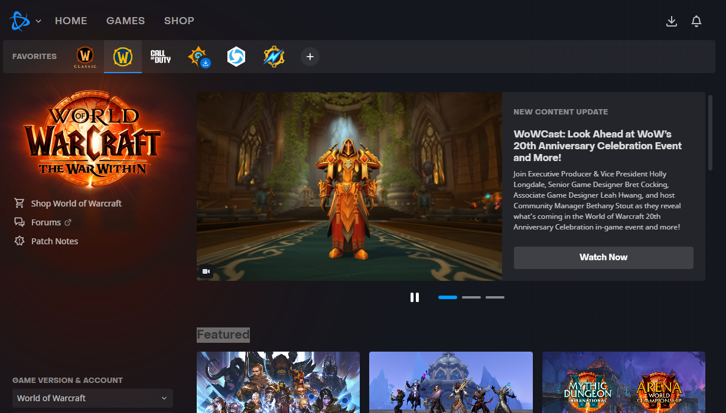Select the third carousel indicator

click(x=495, y=297)
